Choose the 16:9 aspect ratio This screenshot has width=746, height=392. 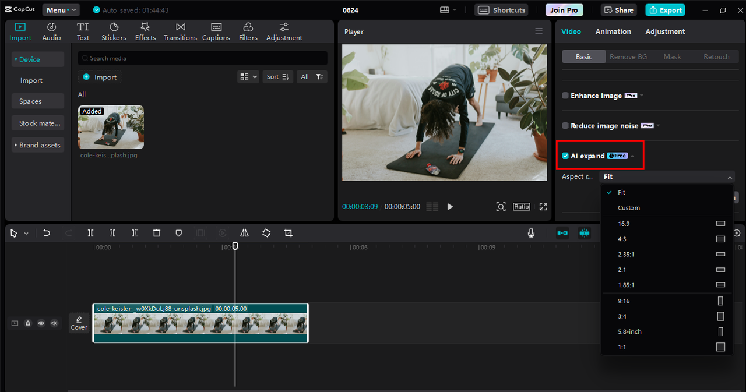coord(667,224)
